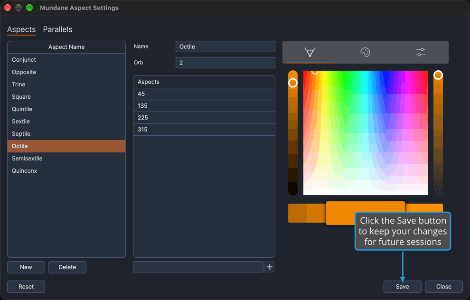This screenshot has width=470, height=300.
Task: Select Opposite in the aspect list
Action: tap(66, 72)
